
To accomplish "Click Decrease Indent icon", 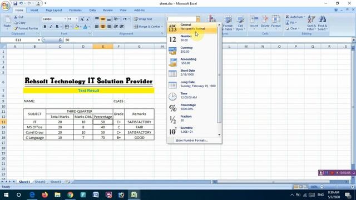I will [116, 27].
